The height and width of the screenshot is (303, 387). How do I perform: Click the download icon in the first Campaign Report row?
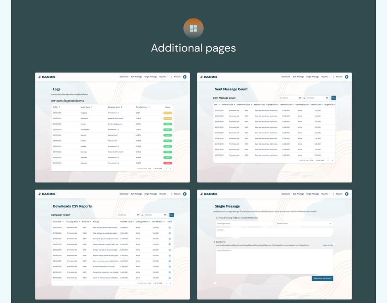(x=170, y=228)
